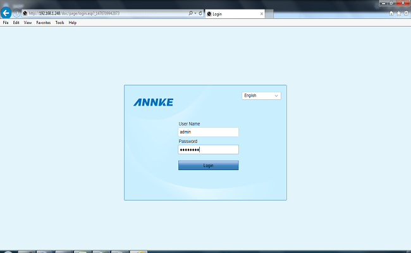The height and width of the screenshot is (253, 411).
Task: Click the User Name field containing admin
Action: (208, 132)
